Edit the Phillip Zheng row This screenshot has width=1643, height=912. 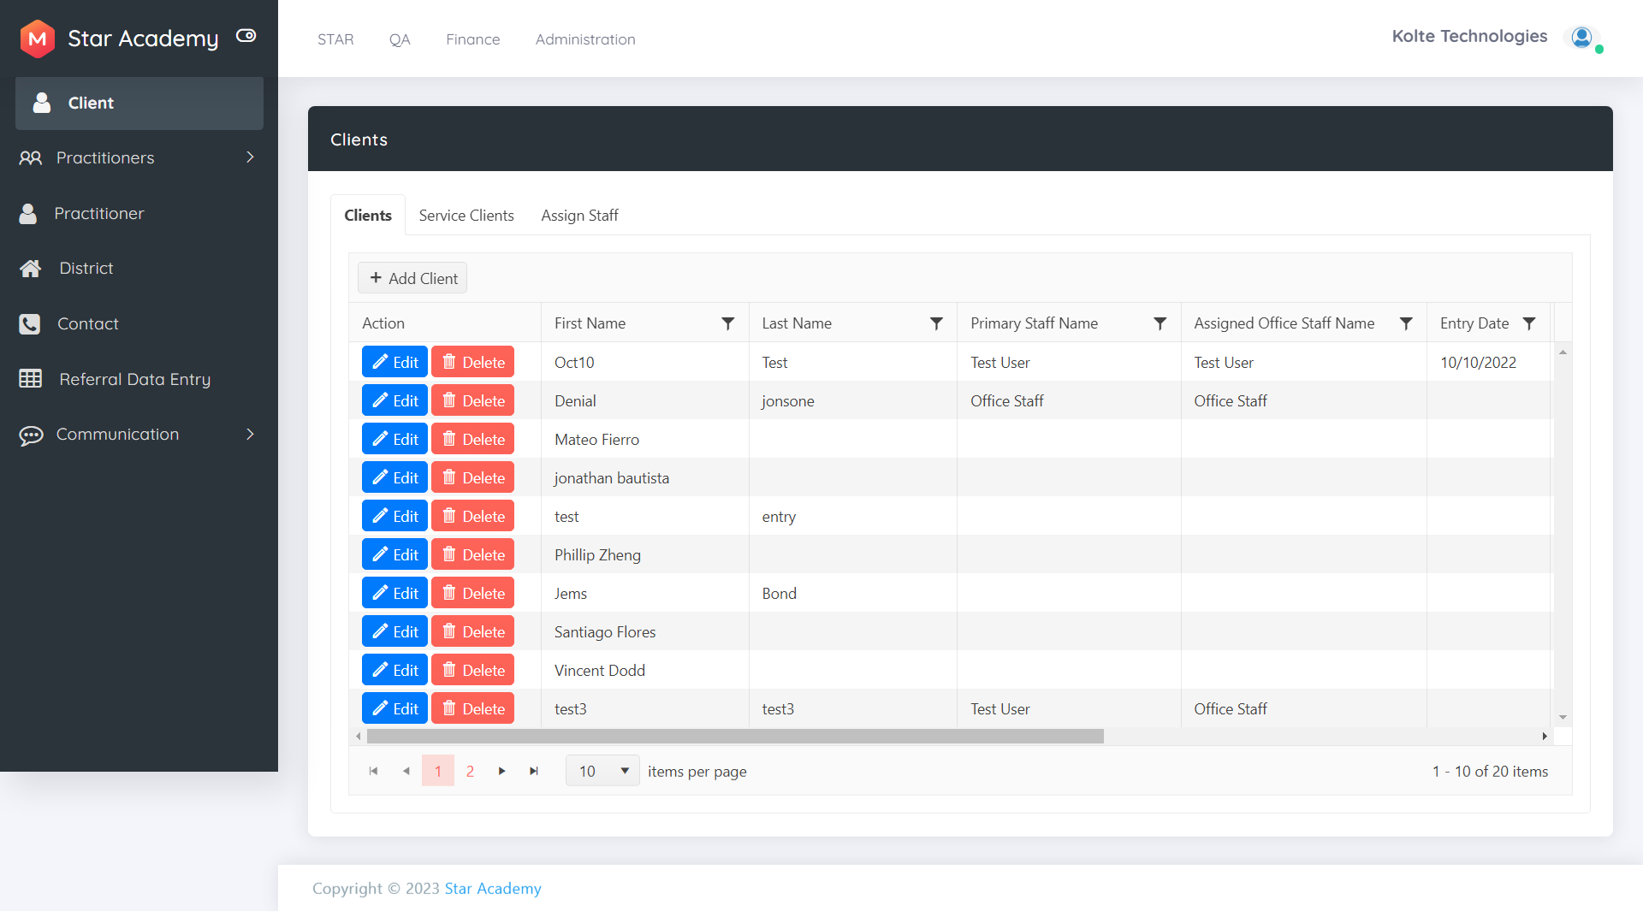(394, 555)
